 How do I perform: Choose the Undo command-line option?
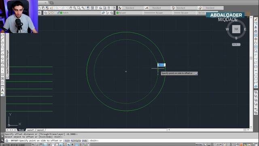coord(85,141)
